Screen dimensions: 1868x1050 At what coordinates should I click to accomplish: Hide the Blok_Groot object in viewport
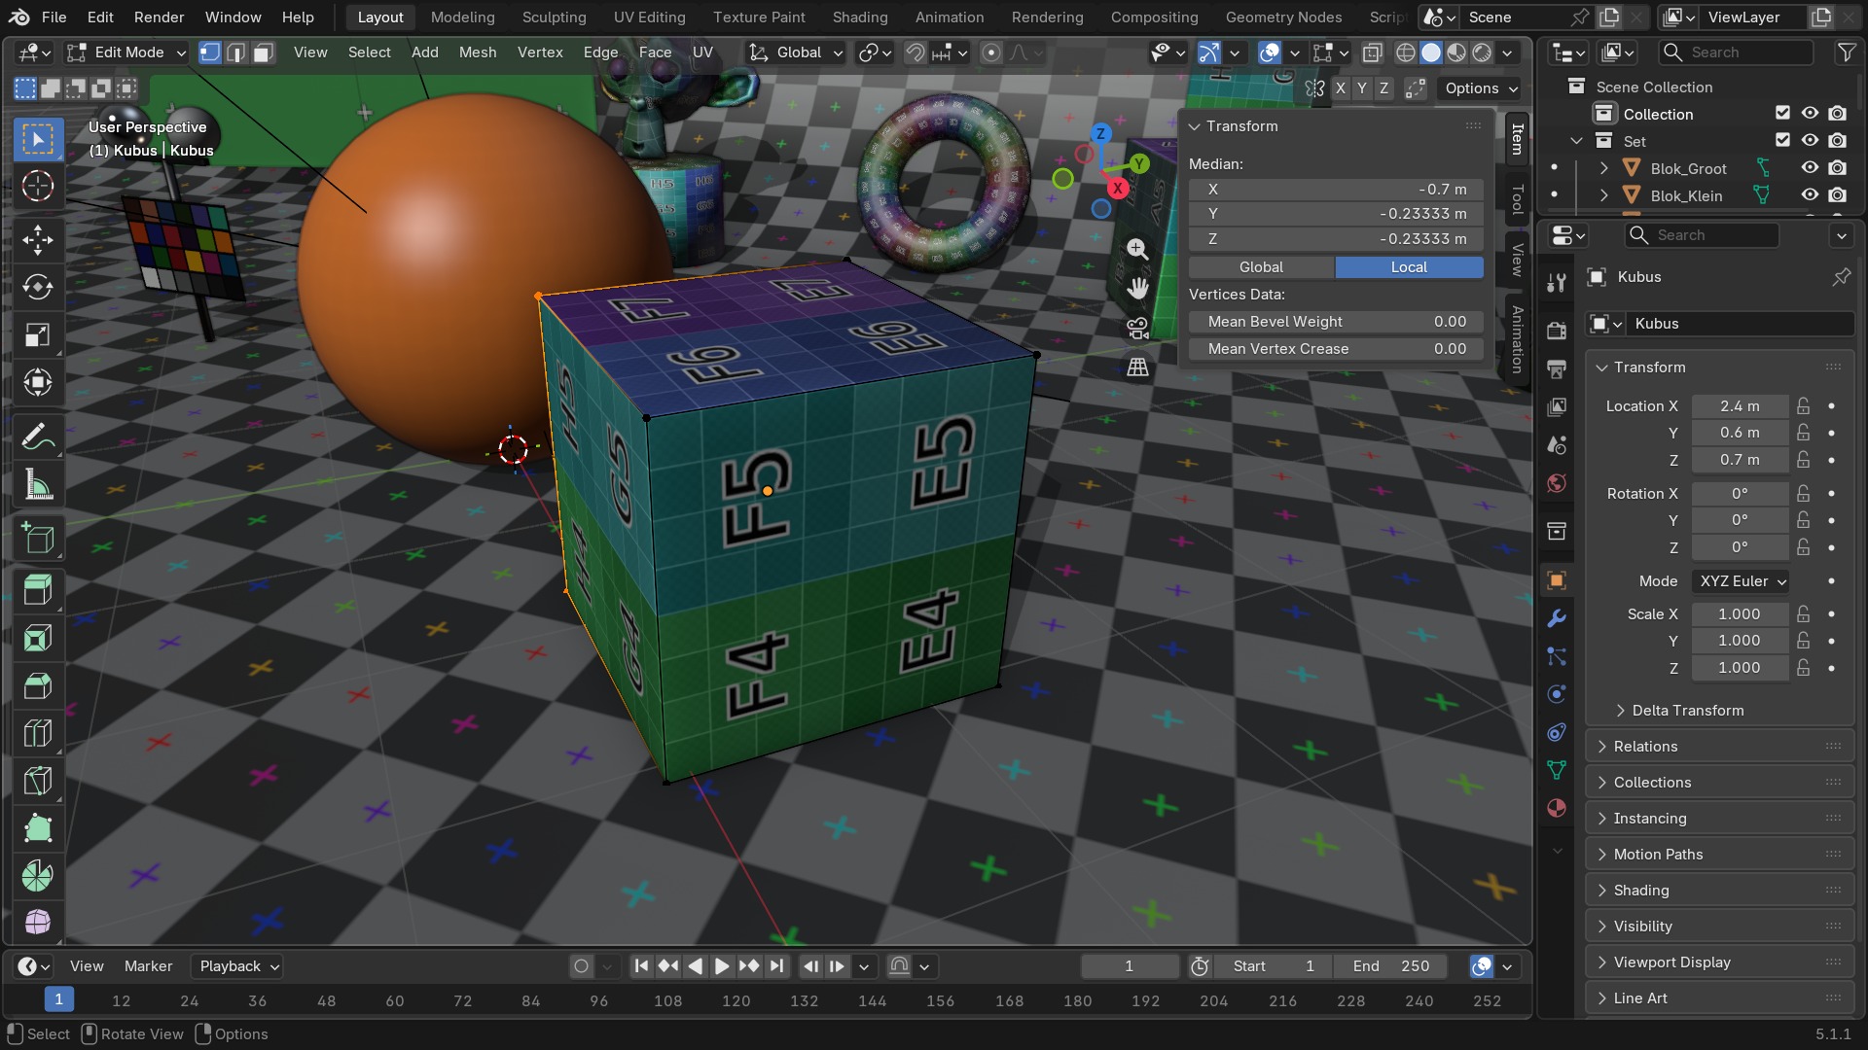pyautogui.click(x=1810, y=168)
